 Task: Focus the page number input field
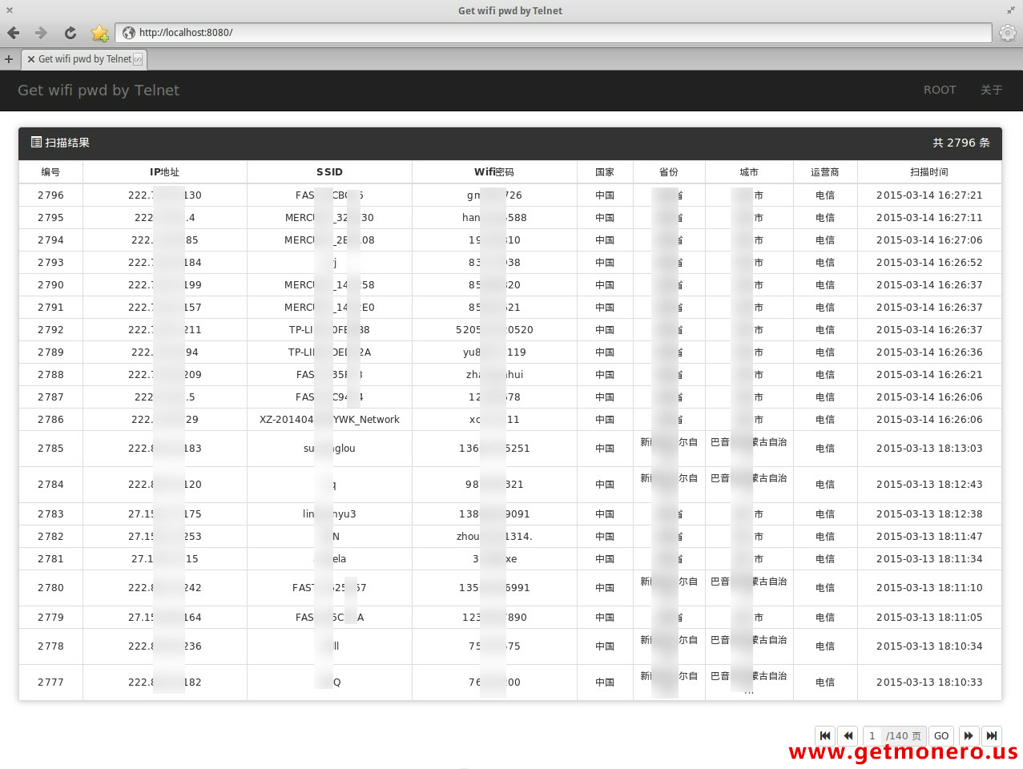coord(873,735)
